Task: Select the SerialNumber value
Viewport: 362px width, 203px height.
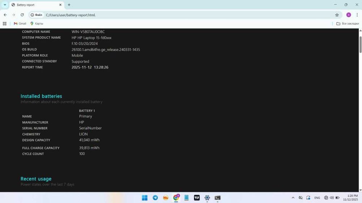Action: coord(90,128)
